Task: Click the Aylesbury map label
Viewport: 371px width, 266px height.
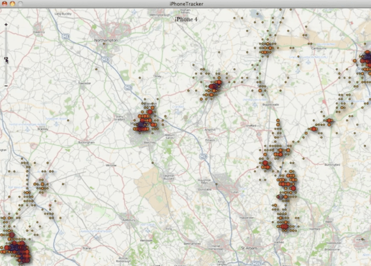Action: tap(129, 220)
